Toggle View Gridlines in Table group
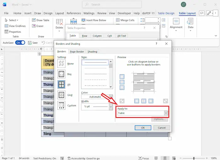 tap(15, 26)
